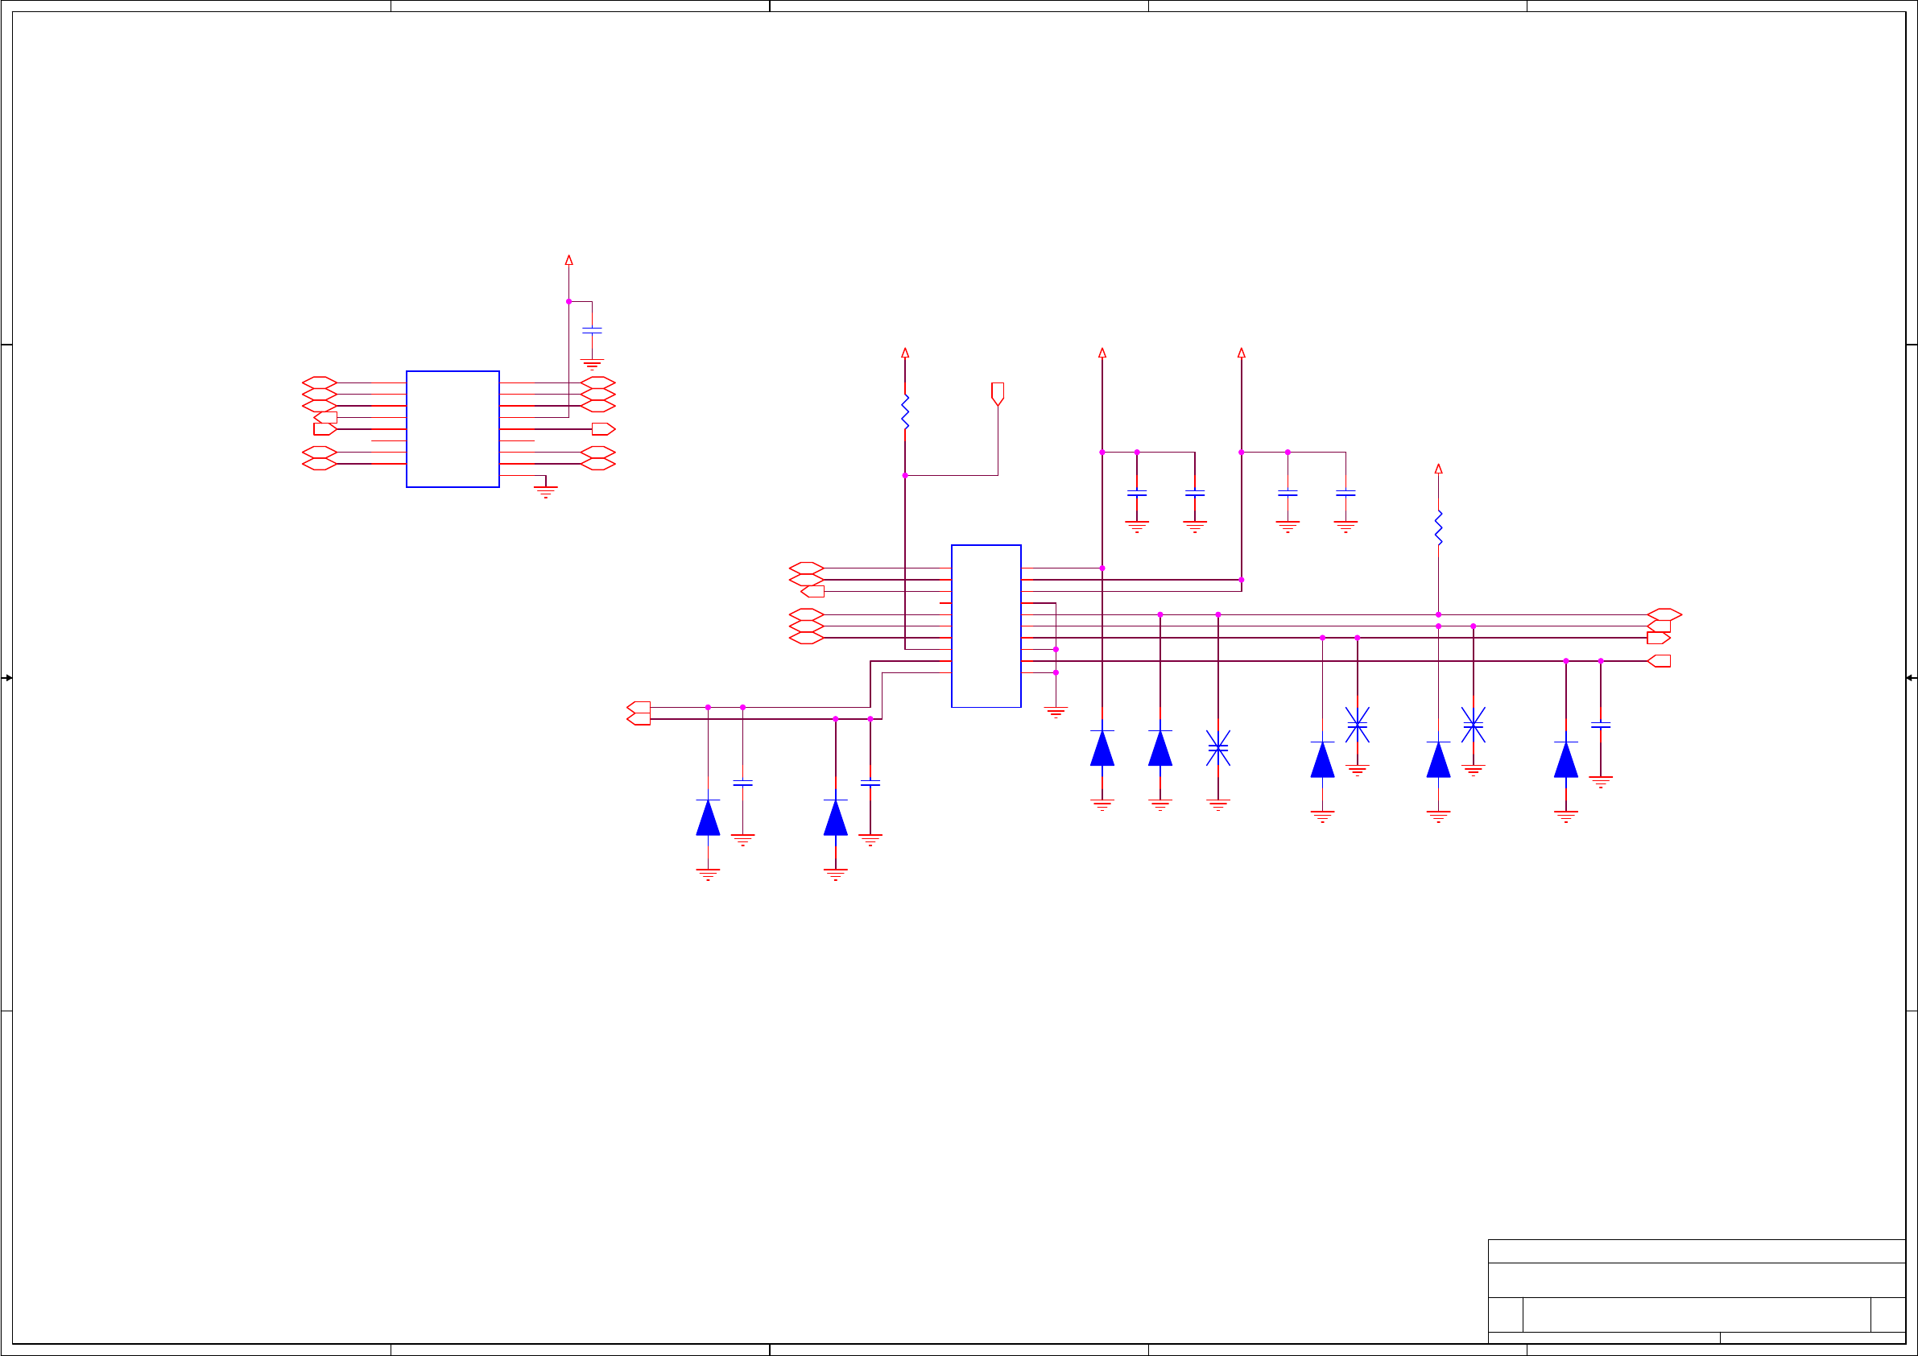Screen dimensions: 1918x1356
Task: Click the power arrow above the far-right resistor
Action: pos(1437,469)
